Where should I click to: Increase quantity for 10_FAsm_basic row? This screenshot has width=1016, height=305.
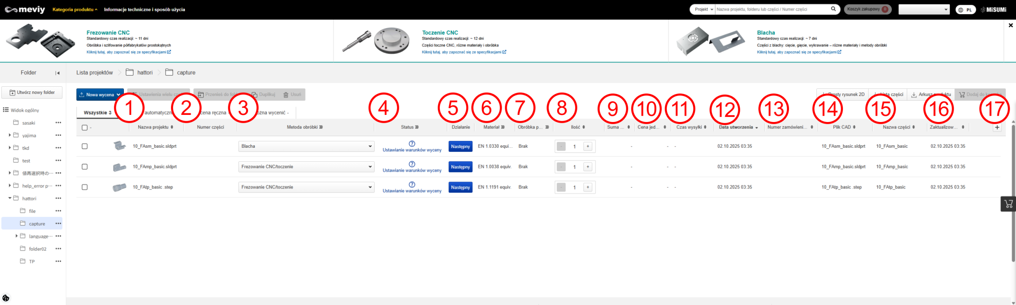(x=588, y=146)
